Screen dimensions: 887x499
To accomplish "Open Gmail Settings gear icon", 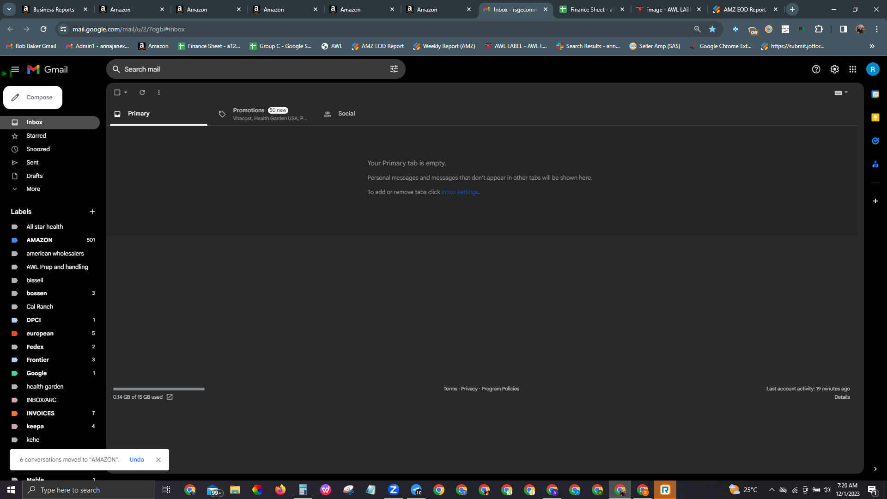I will point(834,69).
